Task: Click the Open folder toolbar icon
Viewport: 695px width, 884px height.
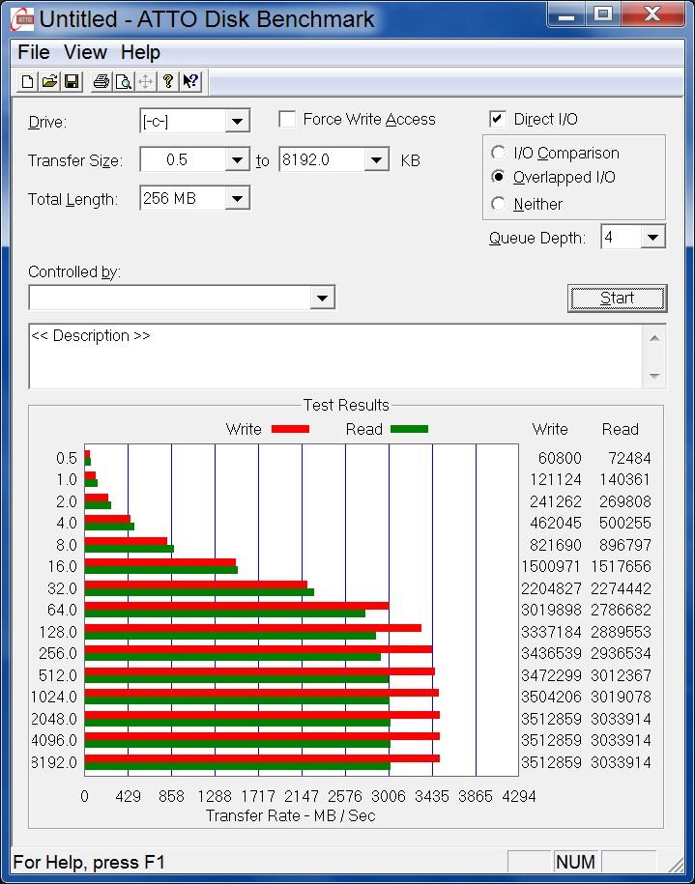Action: point(49,82)
